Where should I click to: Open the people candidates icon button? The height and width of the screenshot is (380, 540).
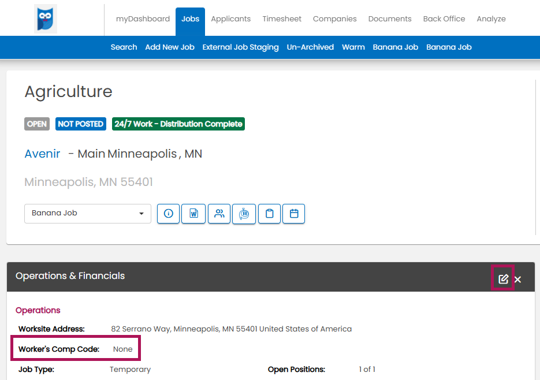tap(219, 214)
